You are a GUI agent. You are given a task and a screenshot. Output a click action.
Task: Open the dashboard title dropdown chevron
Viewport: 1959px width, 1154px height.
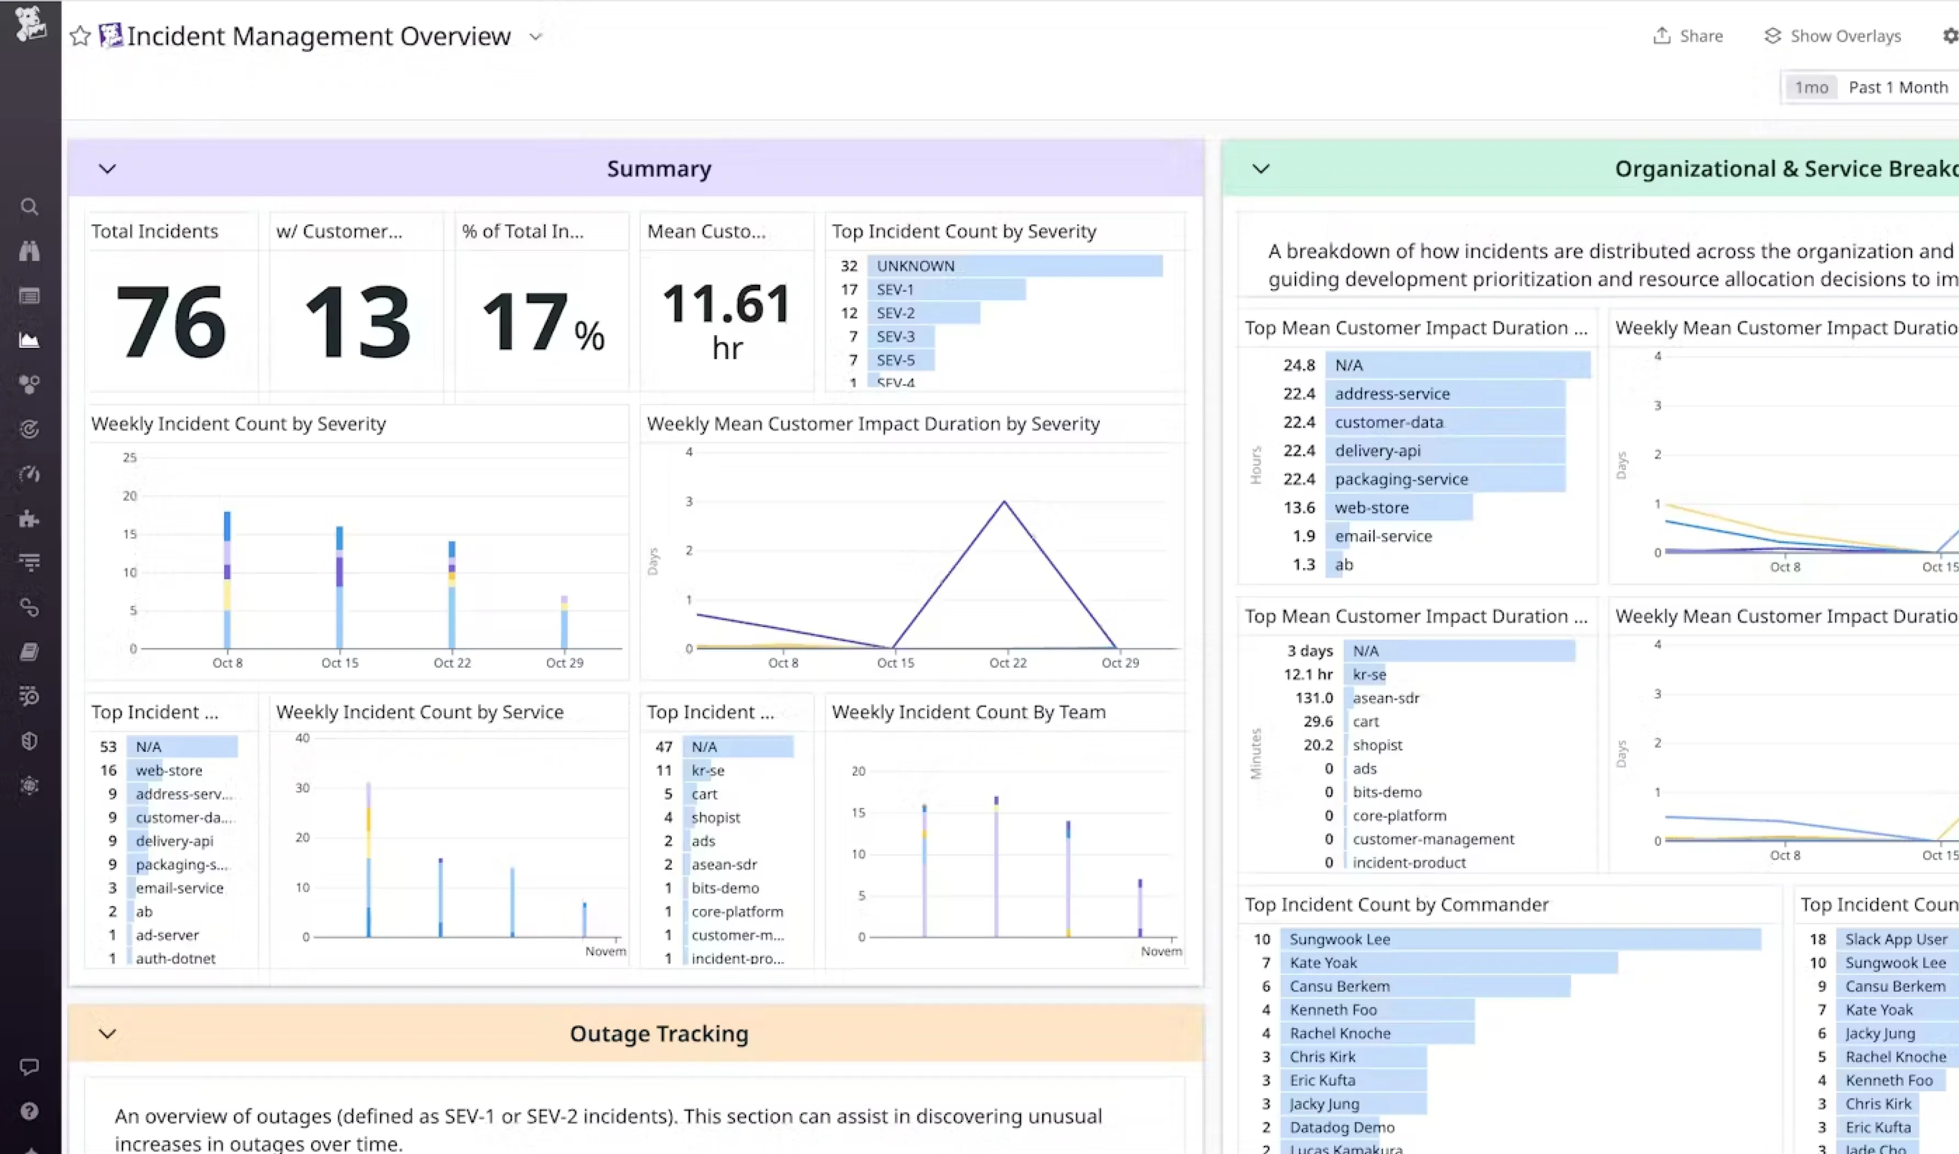(535, 37)
